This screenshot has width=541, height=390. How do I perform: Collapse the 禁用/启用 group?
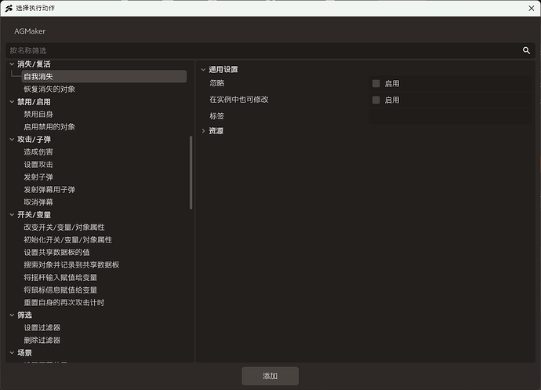click(x=12, y=102)
